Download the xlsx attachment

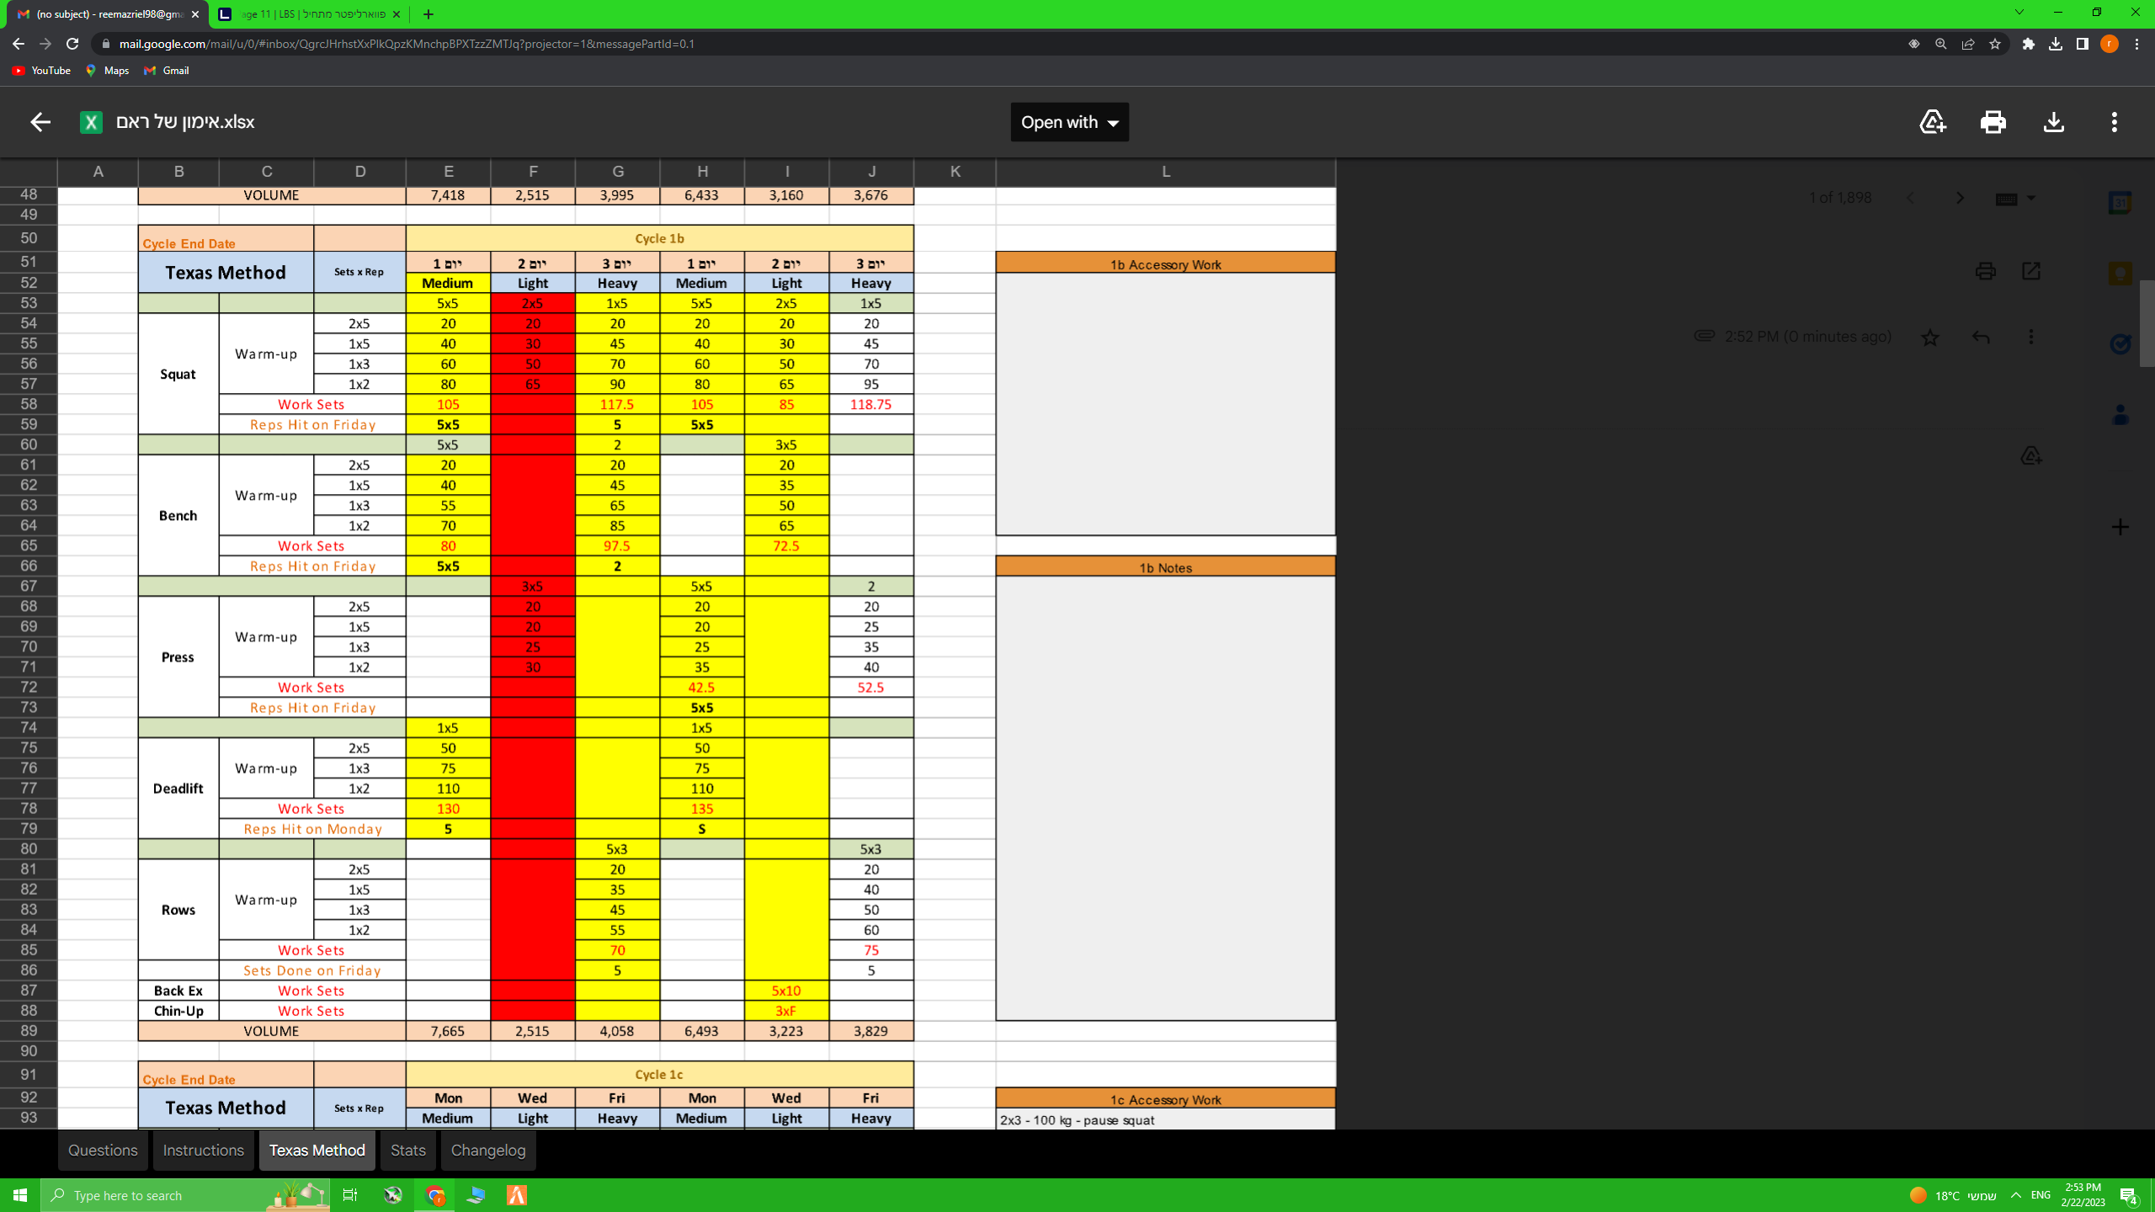(x=2054, y=122)
